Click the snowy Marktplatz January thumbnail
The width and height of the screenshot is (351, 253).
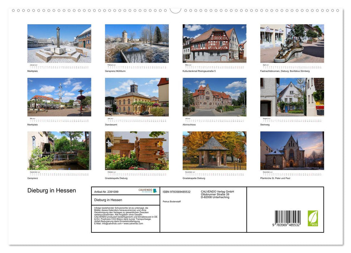click(59, 43)
